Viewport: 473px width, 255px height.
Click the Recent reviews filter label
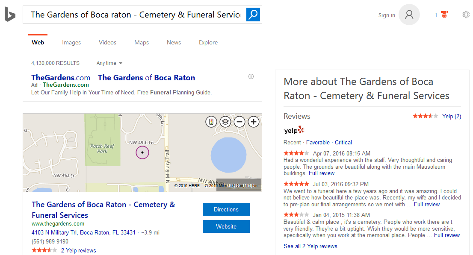(292, 142)
